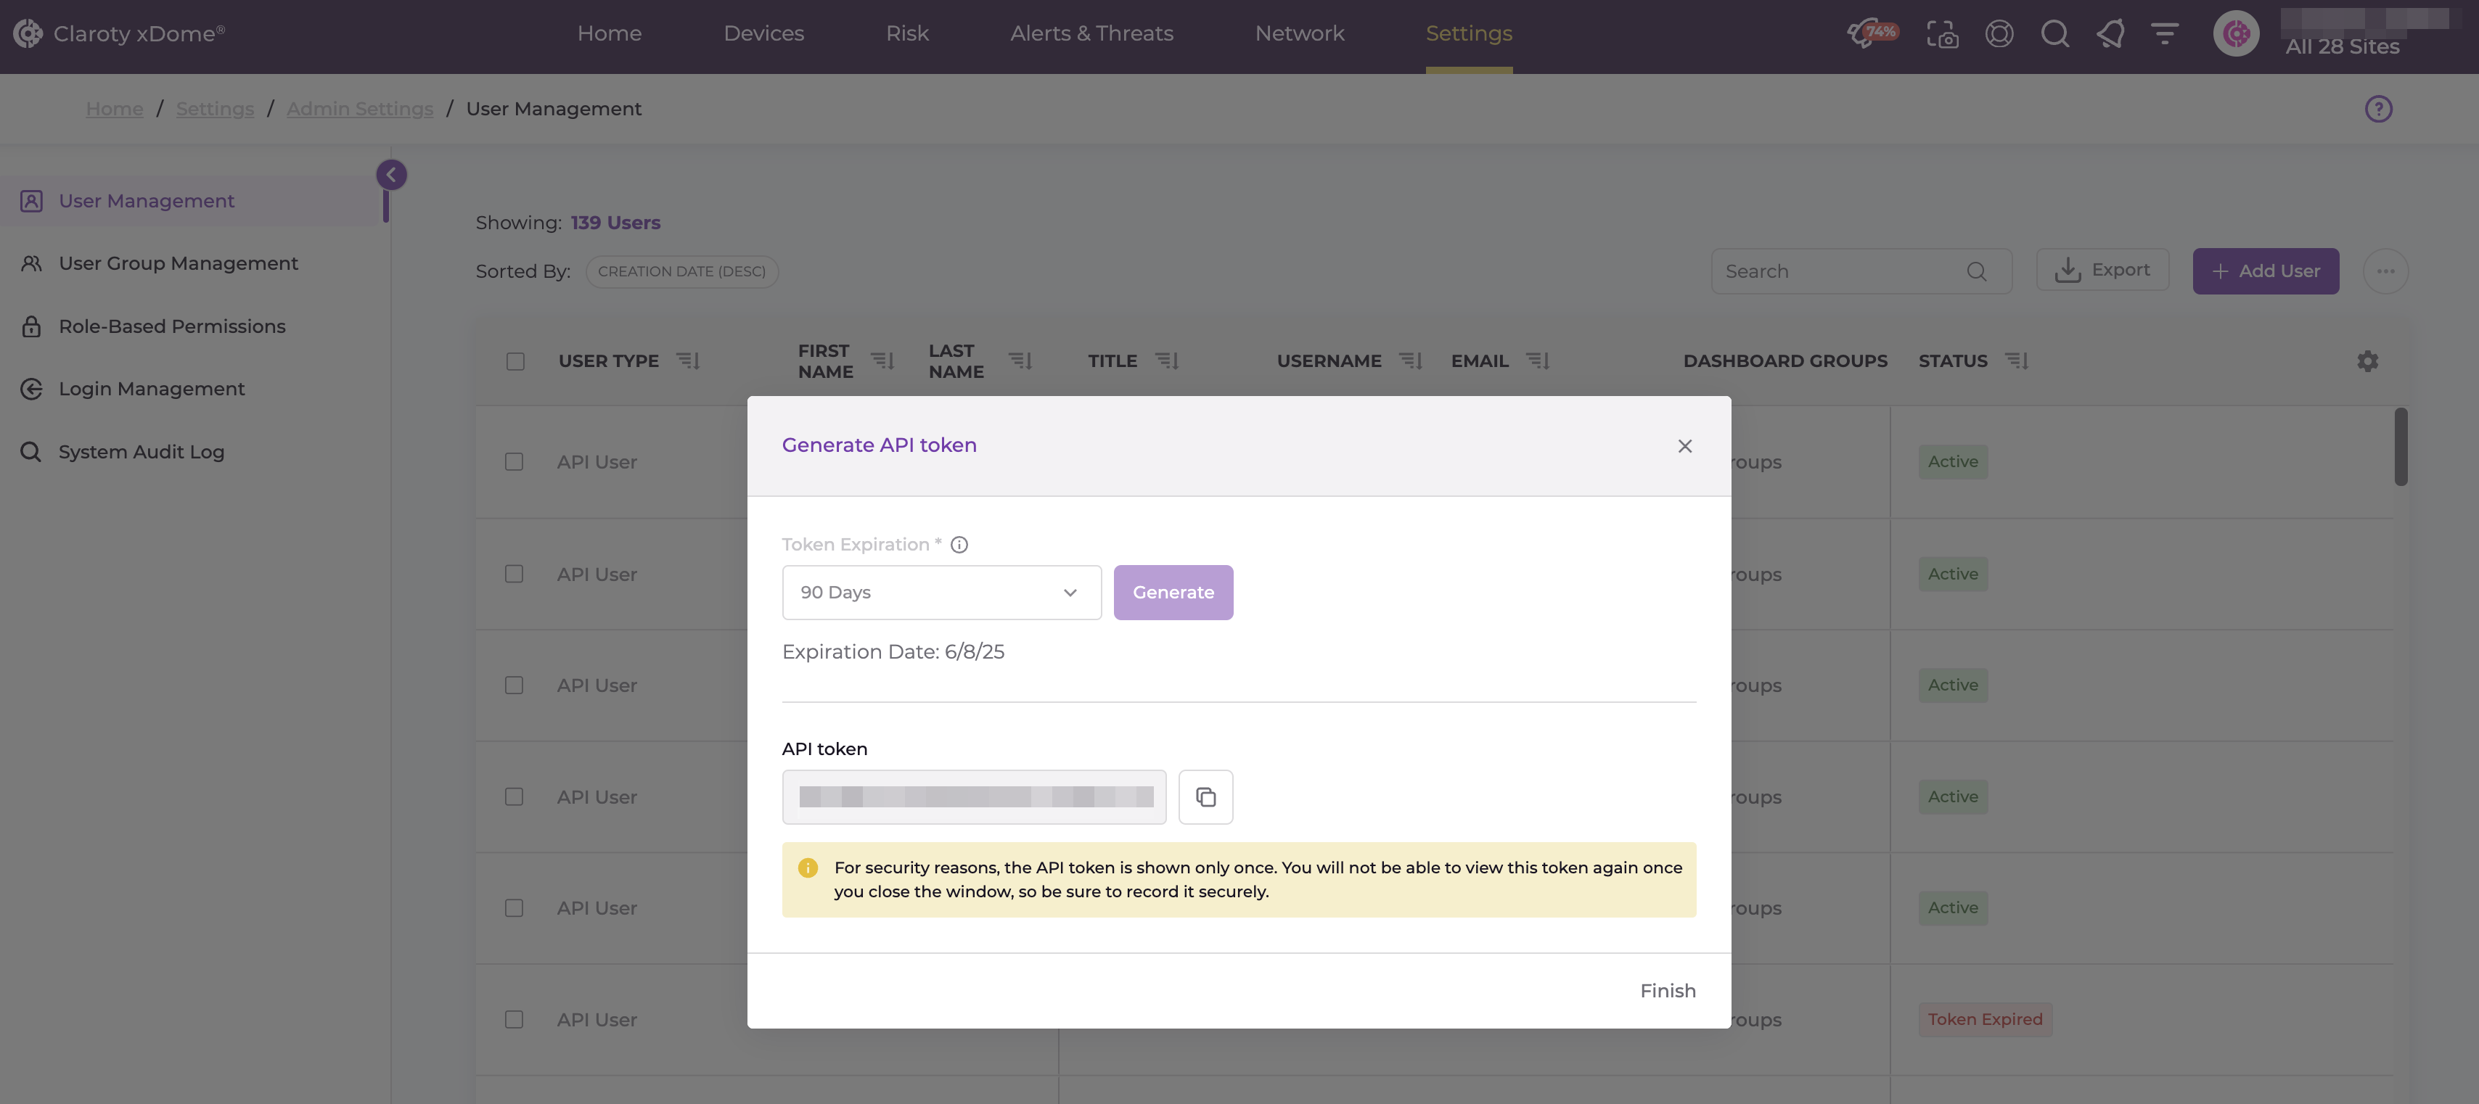Check the third API User row checkbox
The height and width of the screenshot is (1104, 2479).
coord(514,685)
